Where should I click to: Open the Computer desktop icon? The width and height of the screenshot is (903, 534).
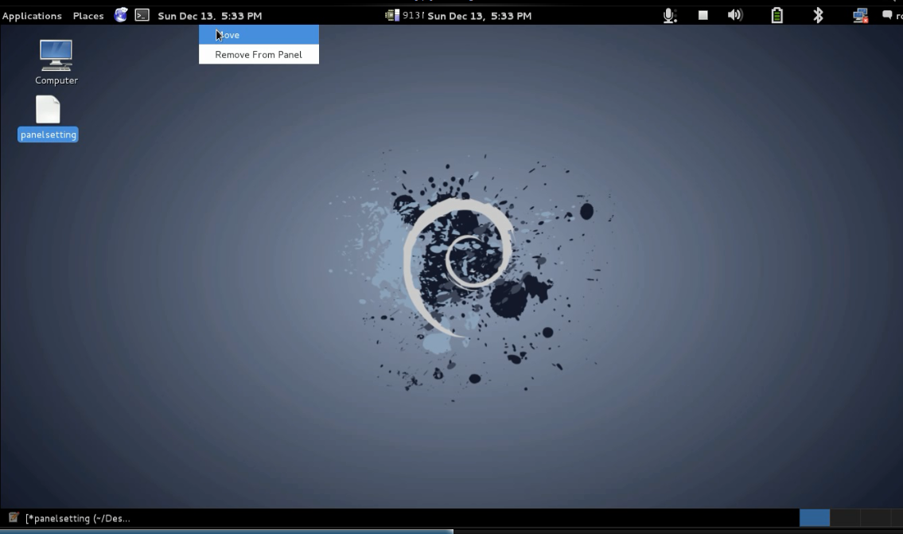pyautogui.click(x=56, y=55)
